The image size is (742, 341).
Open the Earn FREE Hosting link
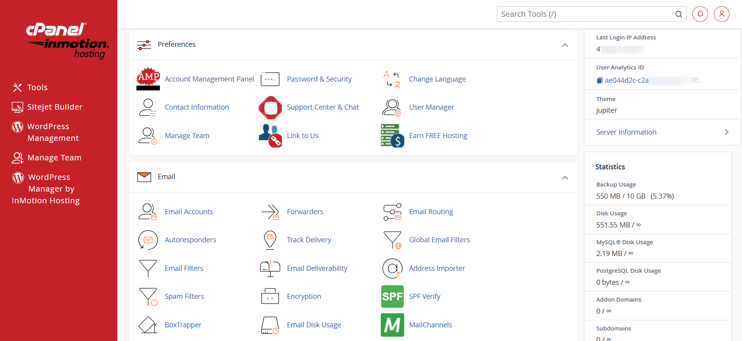[438, 136]
